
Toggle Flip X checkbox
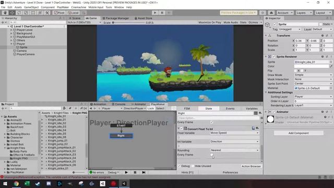click(296, 71)
